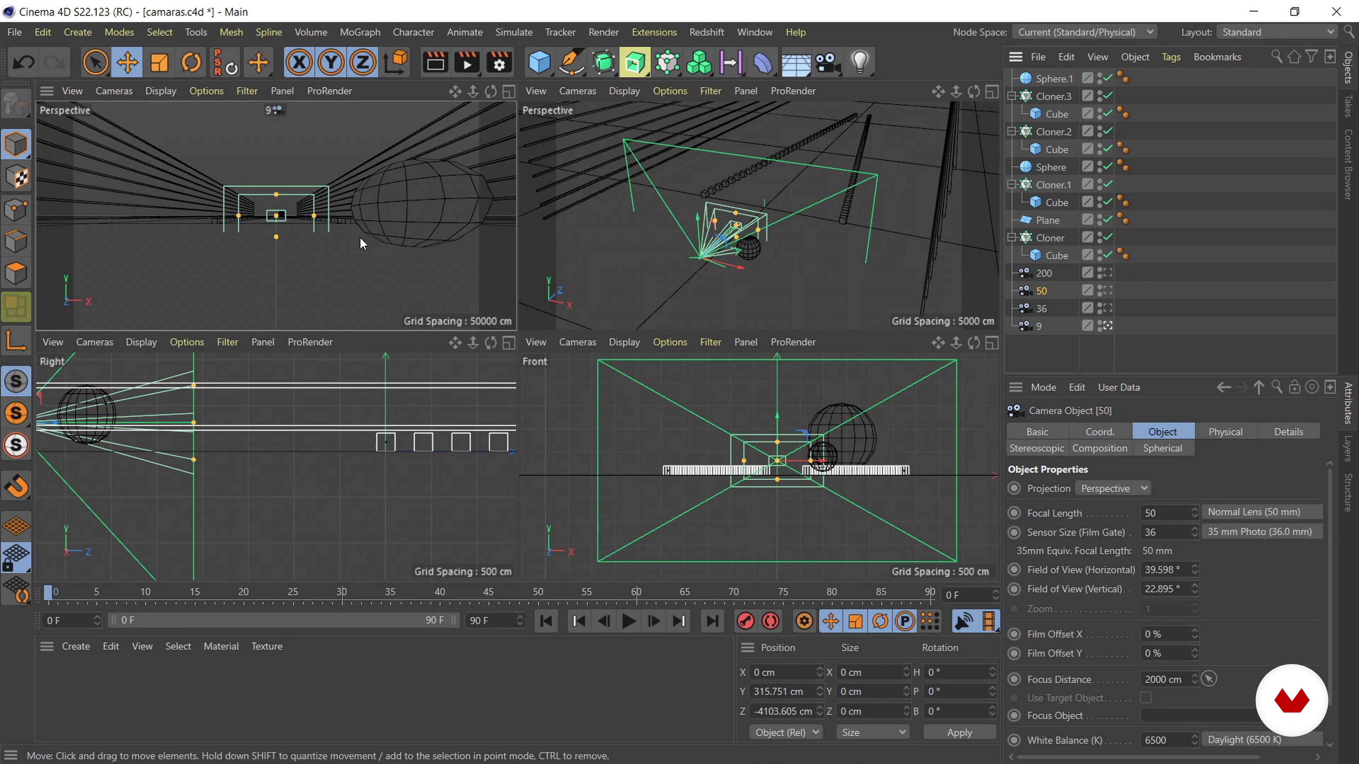Open the Stereoscopic tab
This screenshot has height=764, width=1359.
click(x=1037, y=448)
